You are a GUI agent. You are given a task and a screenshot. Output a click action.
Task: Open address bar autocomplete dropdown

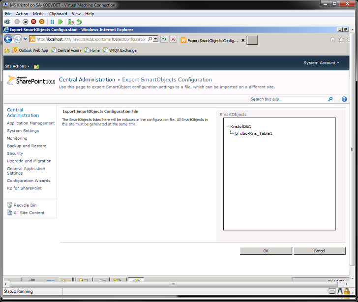[155, 39]
